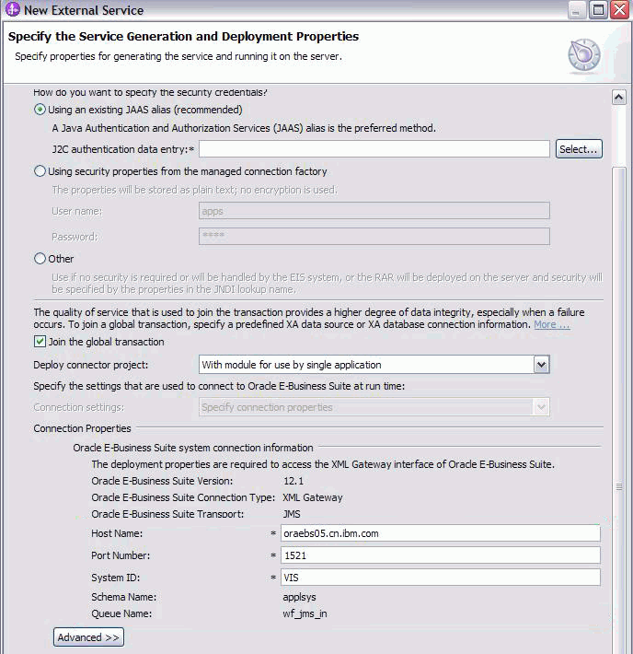Select the Other security credentials option
The width and height of the screenshot is (633, 654).
click(x=40, y=259)
